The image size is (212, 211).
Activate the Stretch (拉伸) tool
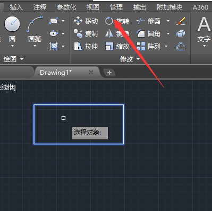(86, 46)
